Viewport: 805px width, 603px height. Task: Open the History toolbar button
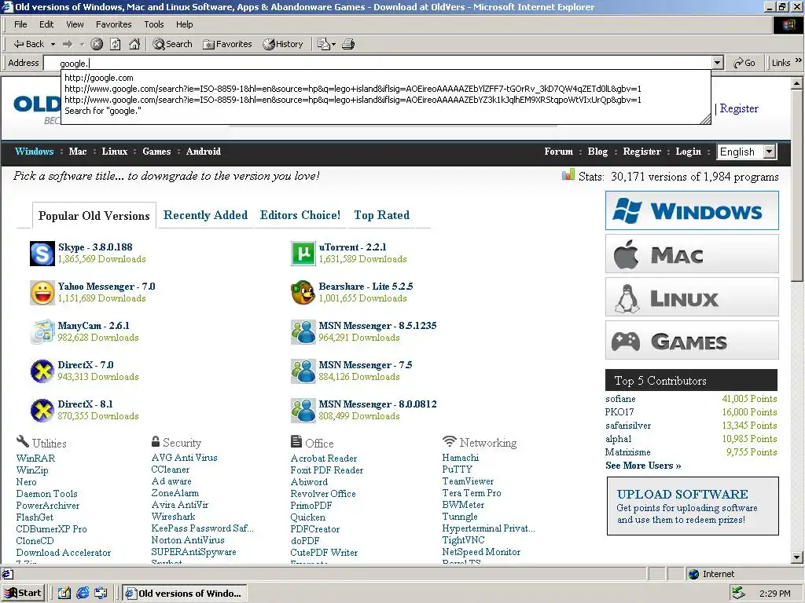click(x=283, y=44)
